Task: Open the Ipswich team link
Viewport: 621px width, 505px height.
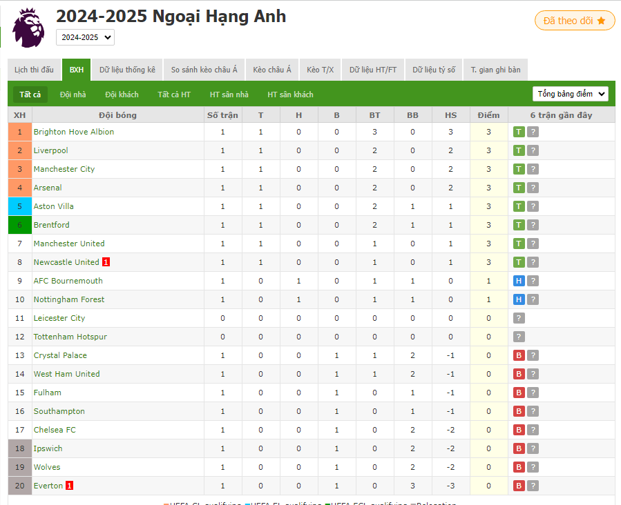Action: click(48, 448)
